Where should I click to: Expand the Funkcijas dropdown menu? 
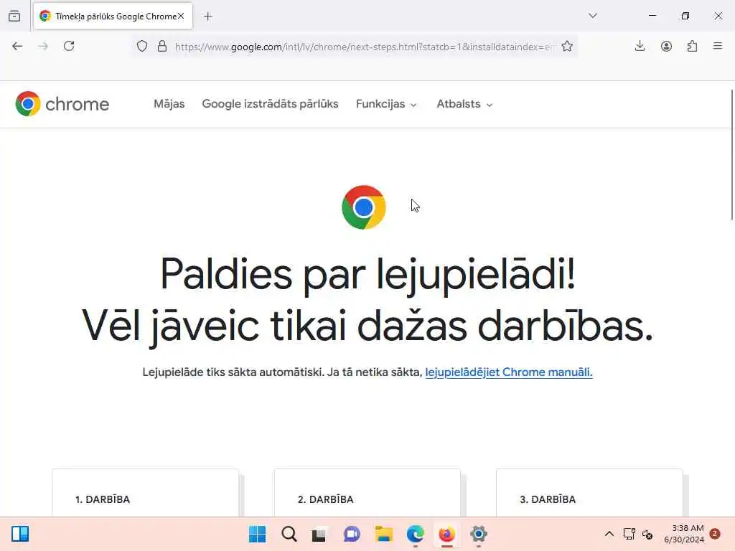pos(386,104)
